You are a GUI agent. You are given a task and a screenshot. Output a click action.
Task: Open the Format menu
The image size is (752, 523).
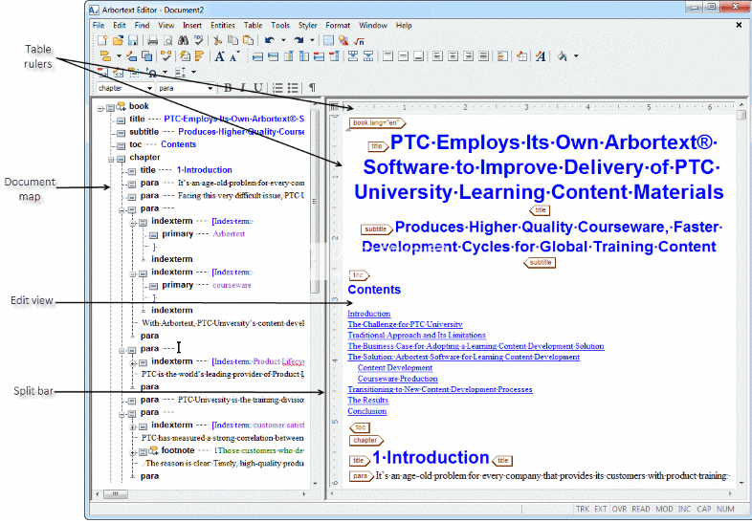[338, 26]
